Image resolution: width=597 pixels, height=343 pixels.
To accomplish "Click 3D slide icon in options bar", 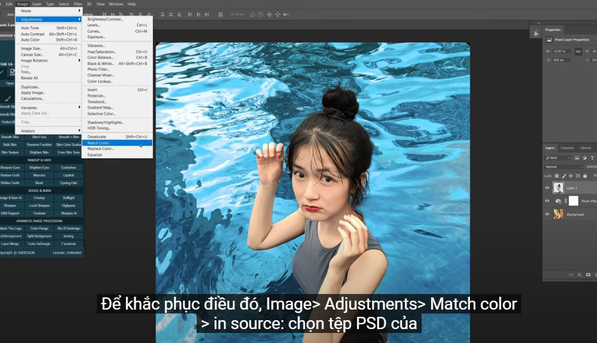I will pos(277,14).
